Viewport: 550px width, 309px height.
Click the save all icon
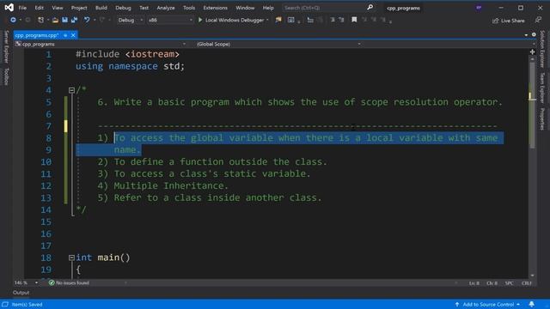coord(74,20)
